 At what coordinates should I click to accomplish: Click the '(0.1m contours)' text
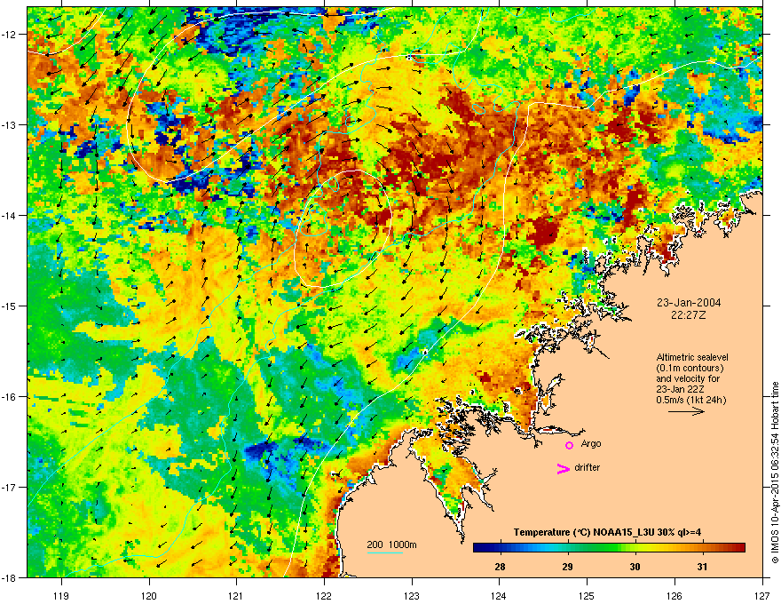(x=690, y=368)
